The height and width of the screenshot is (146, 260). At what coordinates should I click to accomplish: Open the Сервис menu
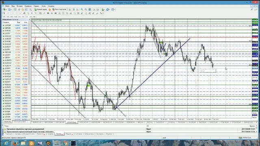pyautogui.click(x=37, y=6)
